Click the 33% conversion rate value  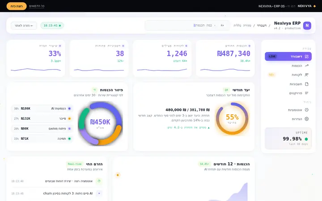pos(55,54)
